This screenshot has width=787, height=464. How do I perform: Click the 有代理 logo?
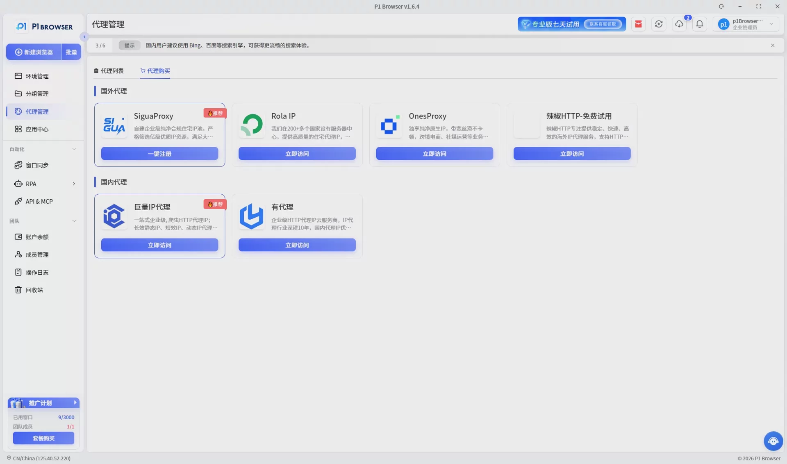coord(251,216)
